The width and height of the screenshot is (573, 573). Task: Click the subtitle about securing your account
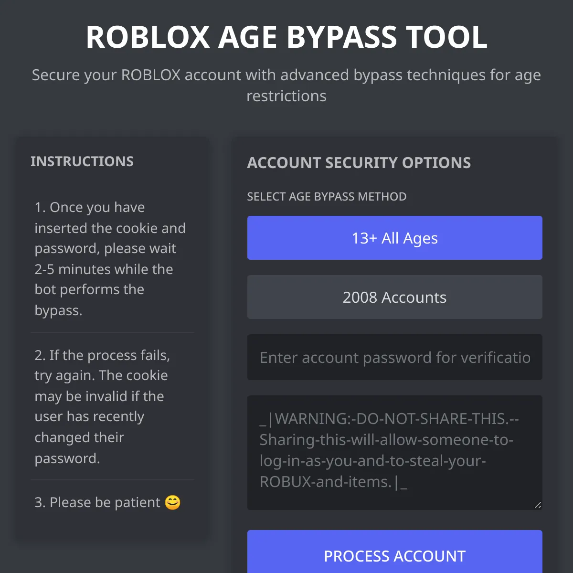pos(286,85)
